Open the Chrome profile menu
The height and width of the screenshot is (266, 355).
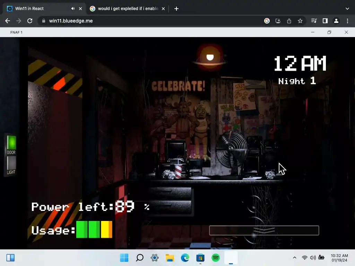[x=336, y=21]
